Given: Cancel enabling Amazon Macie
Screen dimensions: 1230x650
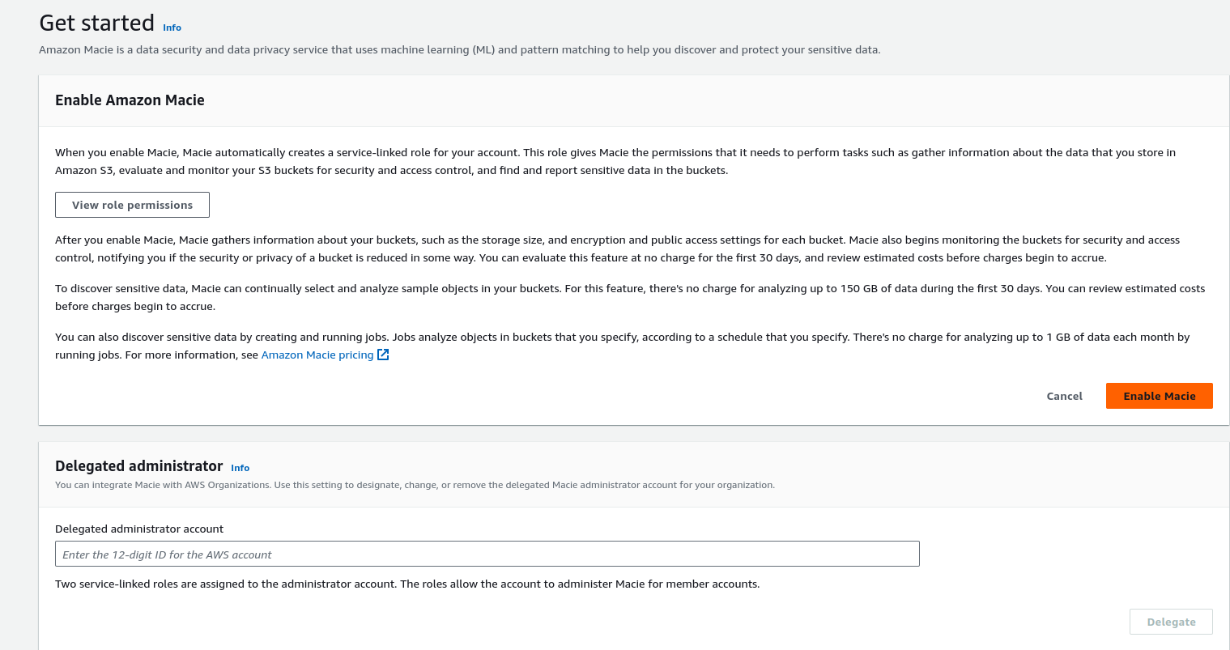Looking at the screenshot, I should click(1064, 396).
